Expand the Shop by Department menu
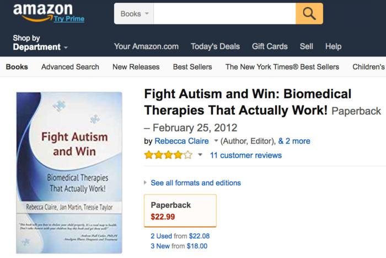386x258 pixels. point(40,43)
